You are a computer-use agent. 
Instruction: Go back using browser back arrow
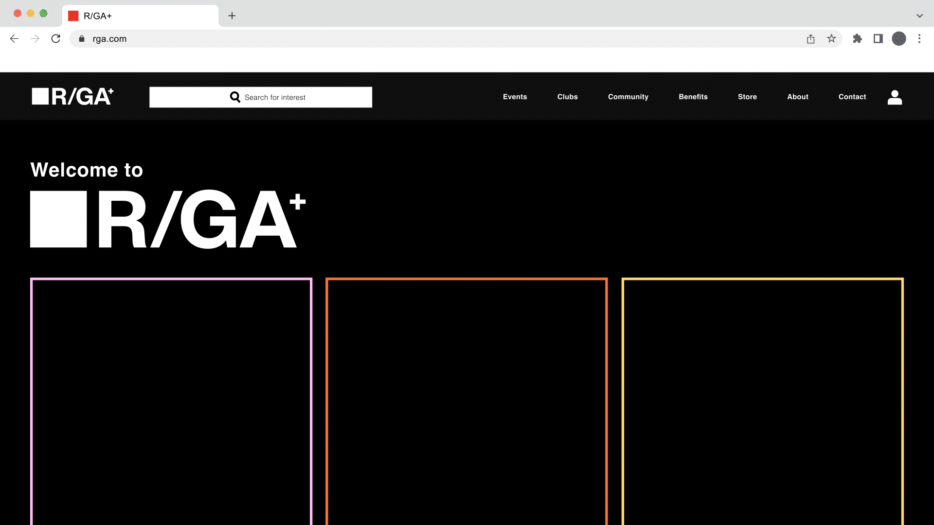coord(14,39)
